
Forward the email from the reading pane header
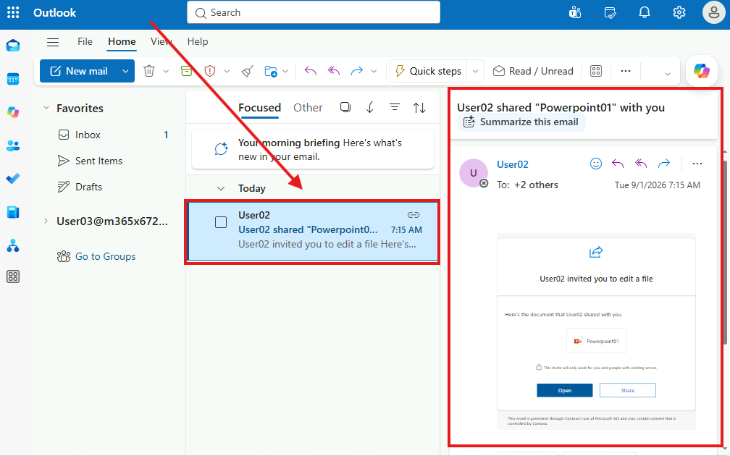(x=664, y=164)
